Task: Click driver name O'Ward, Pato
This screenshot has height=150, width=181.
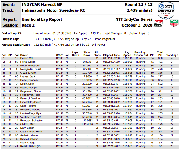Action: pyautogui.click(x=28, y=73)
